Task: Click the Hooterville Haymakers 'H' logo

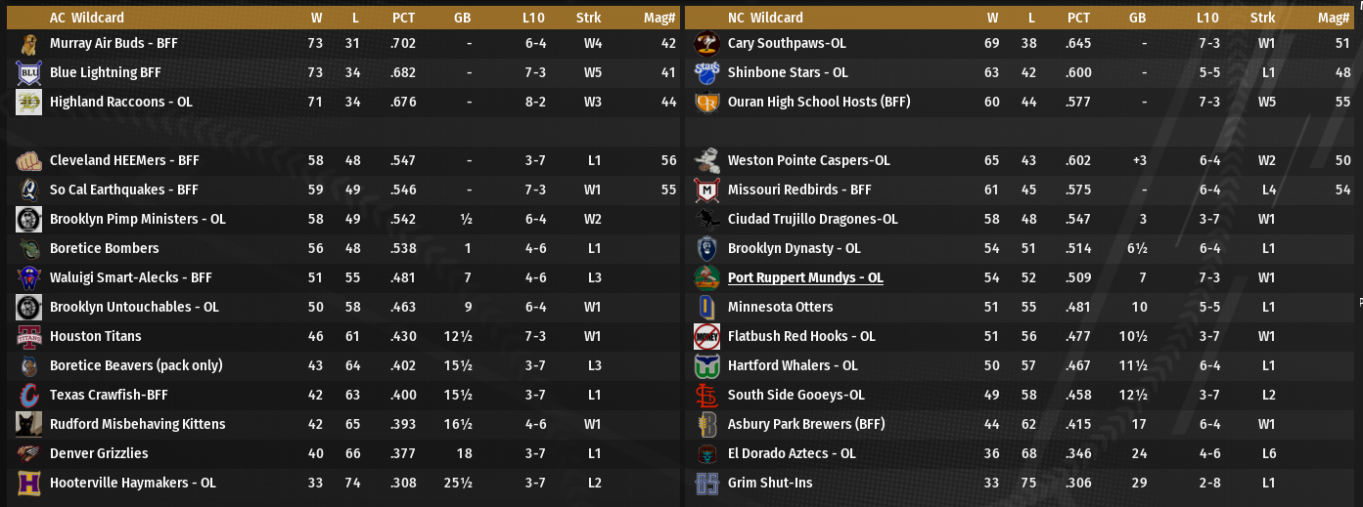Action: (28, 484)
